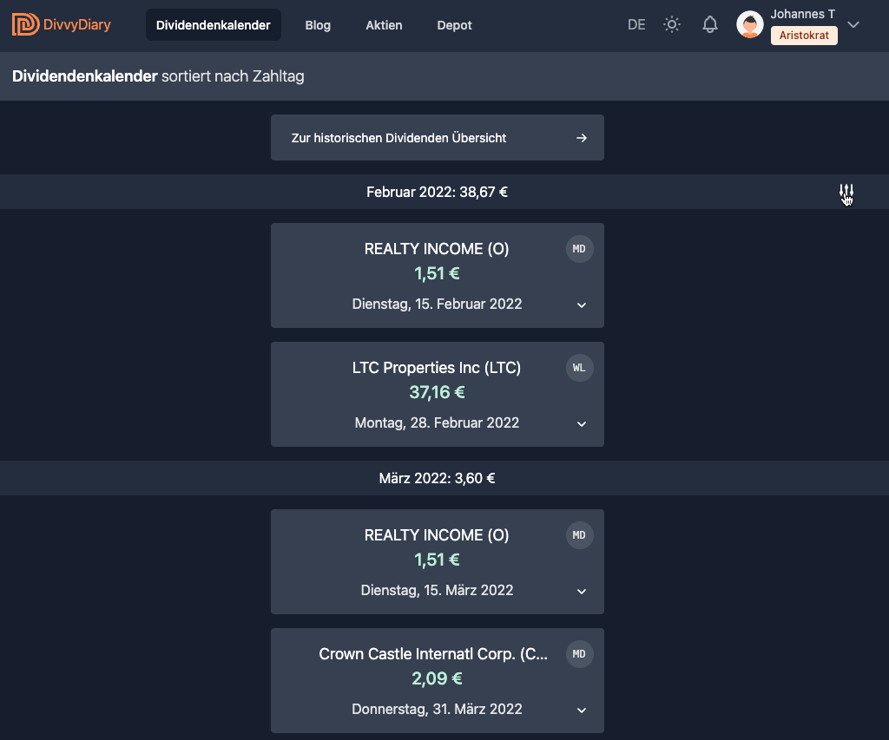Open Zur historischen Dividenden Übersicht
889x740 pixels.
[x=399, y=138]
